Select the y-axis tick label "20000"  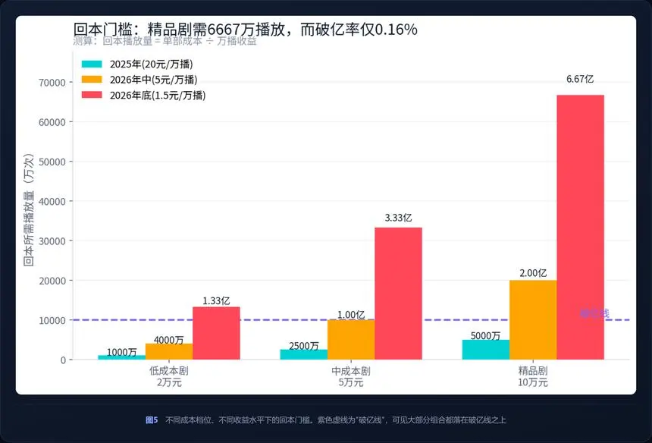(52, 281)
